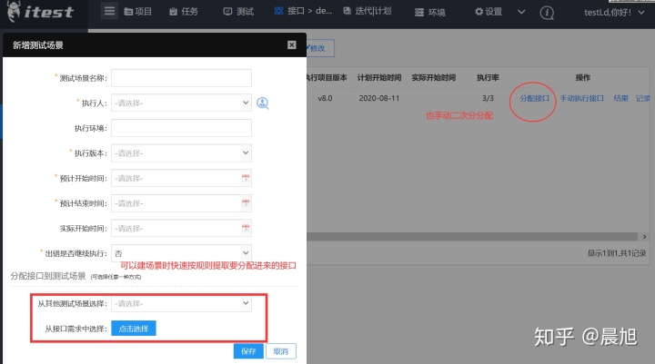Click the 计划开始时间 column header

379,77
